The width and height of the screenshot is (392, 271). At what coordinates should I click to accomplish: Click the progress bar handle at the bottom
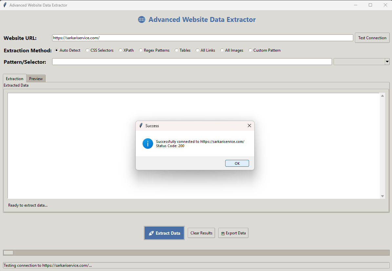pos(8,253)
